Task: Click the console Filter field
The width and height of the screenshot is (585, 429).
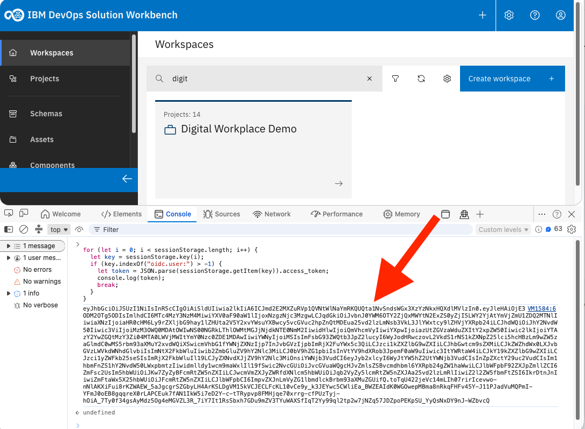Action: (x=281, y=230)
